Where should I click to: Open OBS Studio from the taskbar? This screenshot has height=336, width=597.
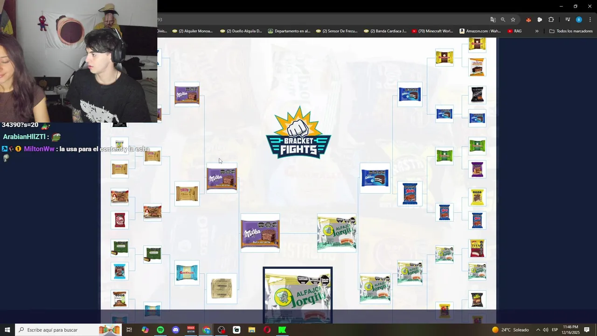click(222, 330)
